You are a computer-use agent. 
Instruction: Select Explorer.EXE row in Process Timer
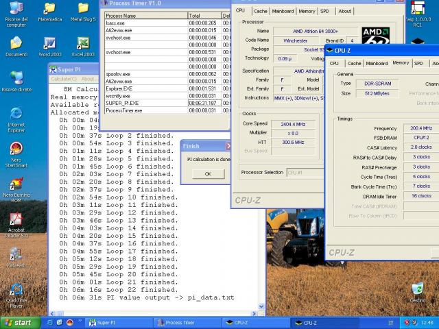point(167,88)
